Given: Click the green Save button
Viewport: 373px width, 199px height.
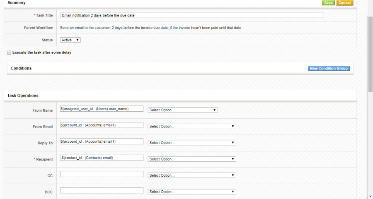Looking at the screenshot, I should (328, 3).
